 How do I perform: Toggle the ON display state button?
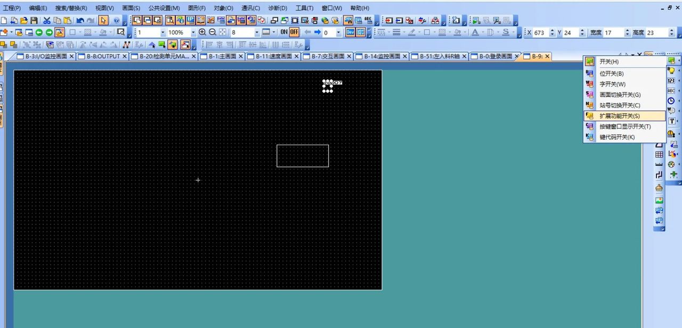pyautogui.click(x=284, y=32)
